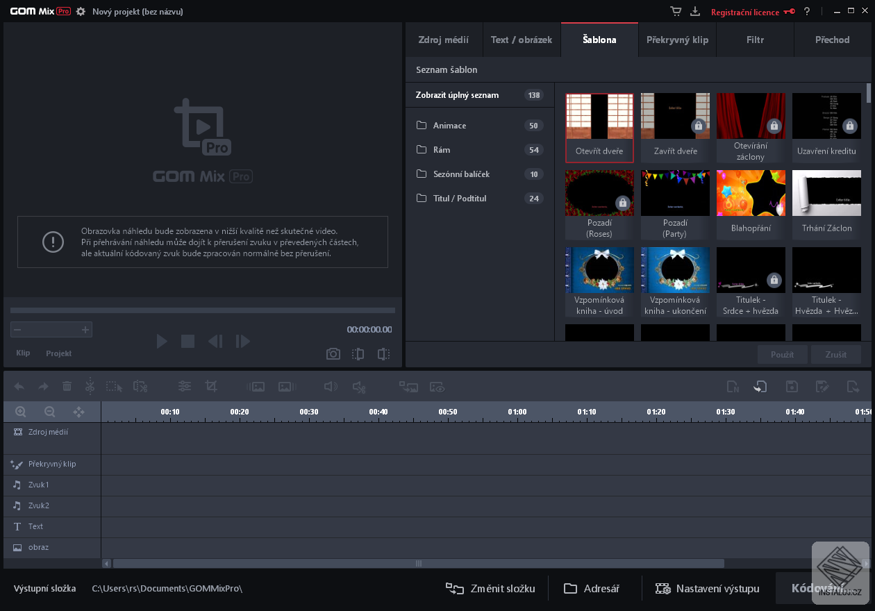
Task: Open the Titul / Podtitul folder
Action: 480,199
